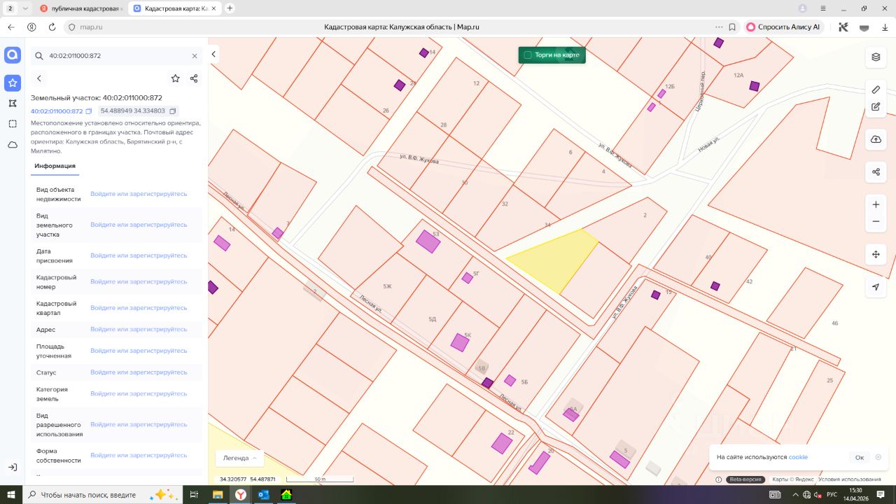Expand the Легенда panel
The image size is (896, 504).
[x=239, y=458]
